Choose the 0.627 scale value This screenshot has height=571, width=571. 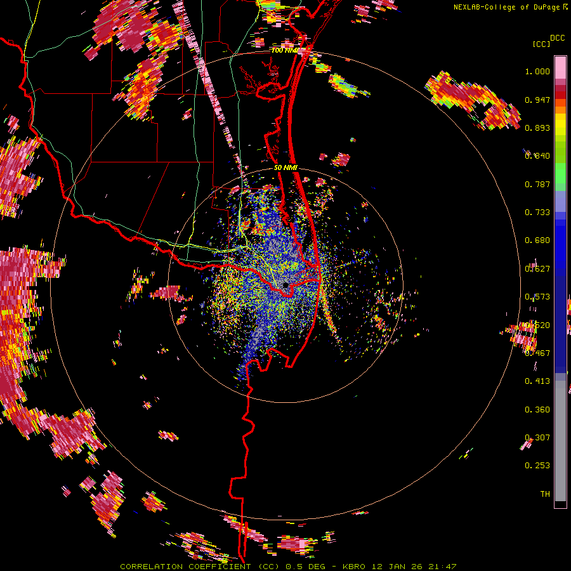[537, 269]
